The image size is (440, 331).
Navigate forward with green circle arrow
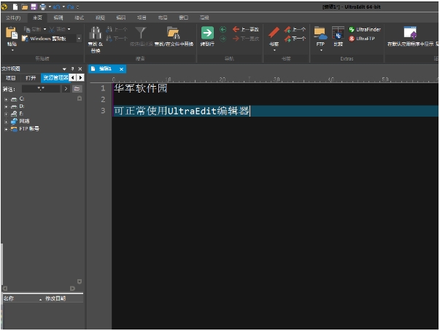223,39
